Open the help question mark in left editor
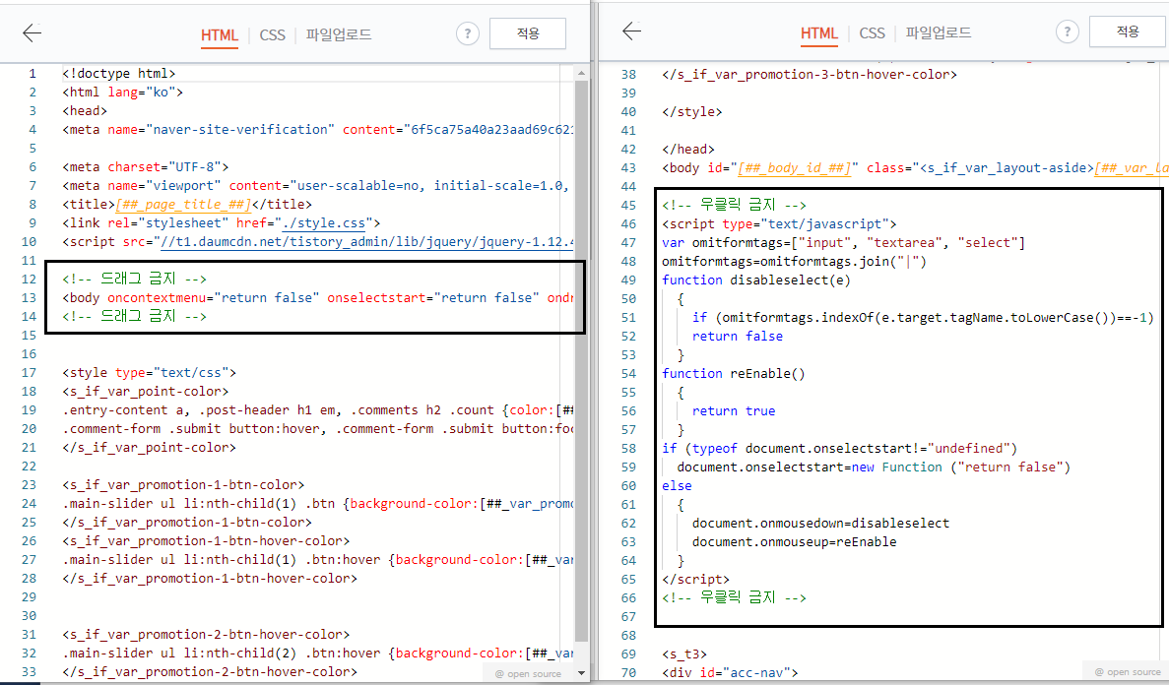Viewport: 1169px width, 685px height. click(468, 33)
